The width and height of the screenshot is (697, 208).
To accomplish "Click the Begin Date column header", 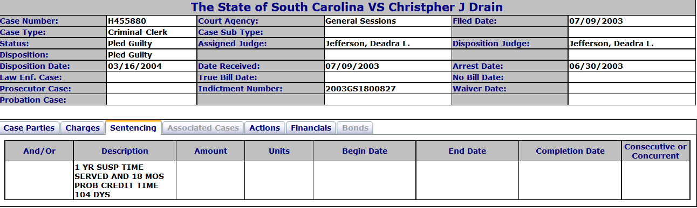I will 365,151.
